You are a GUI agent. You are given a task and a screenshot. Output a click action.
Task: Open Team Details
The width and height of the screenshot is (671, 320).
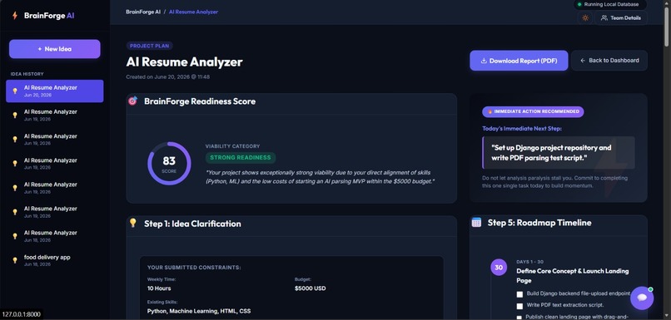click(x=620, y=18)
